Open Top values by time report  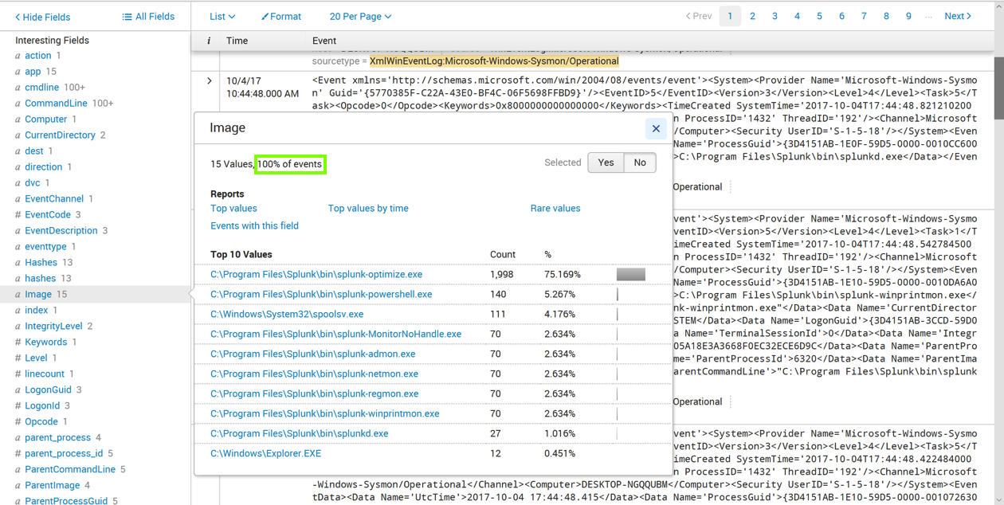tap(368, 209)
